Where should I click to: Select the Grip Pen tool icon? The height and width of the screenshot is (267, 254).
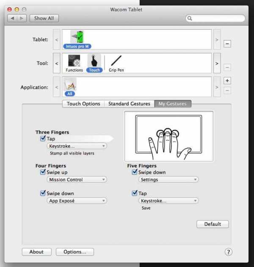(x=116, y=63)
